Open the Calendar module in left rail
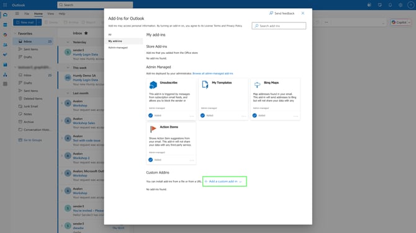This screenshot has width=416, height=233. [5, 25]
